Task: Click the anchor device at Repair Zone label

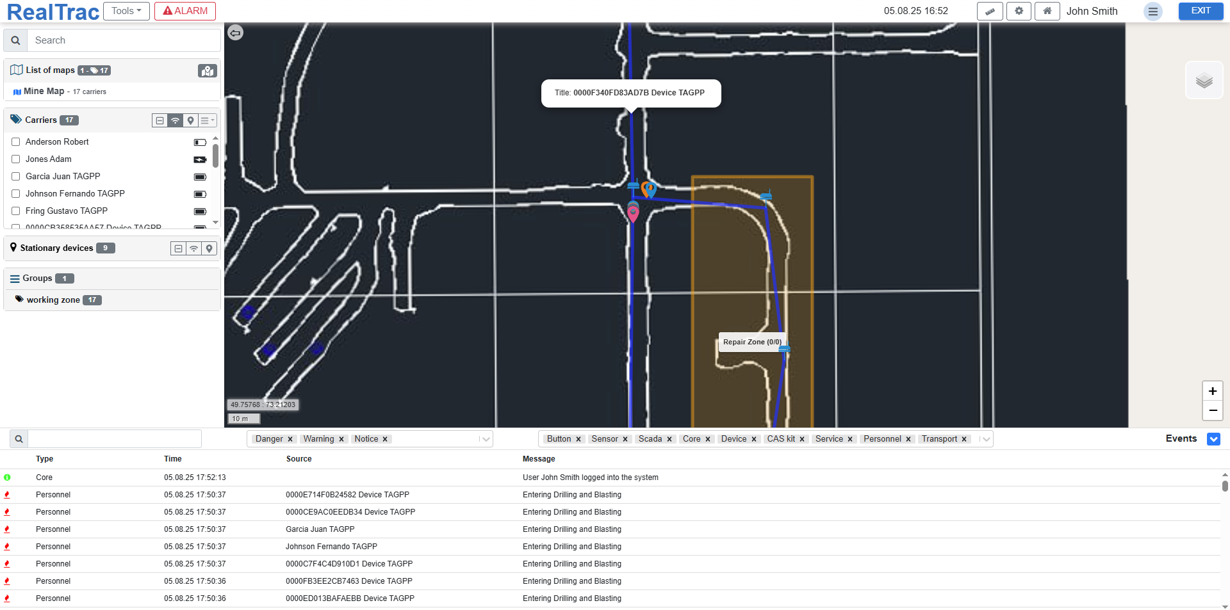Action: click(784, 348)
